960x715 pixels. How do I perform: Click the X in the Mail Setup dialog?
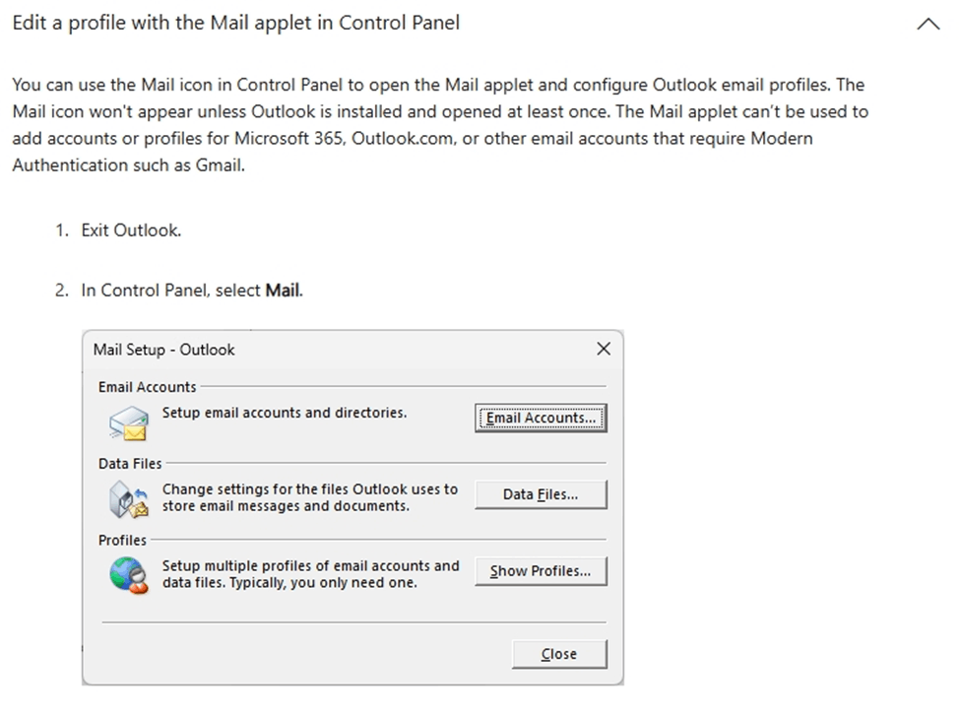(x=604, y=349)
